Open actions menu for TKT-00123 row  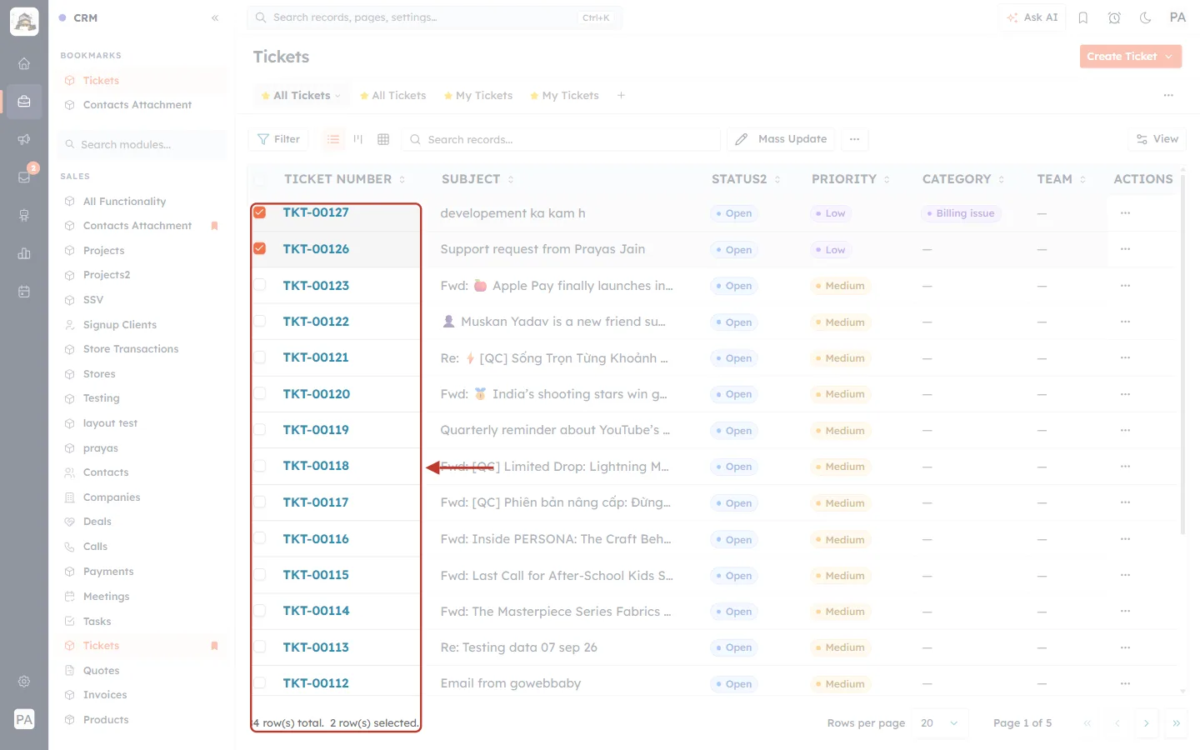pyautogui.click(x=1125, y=286)
